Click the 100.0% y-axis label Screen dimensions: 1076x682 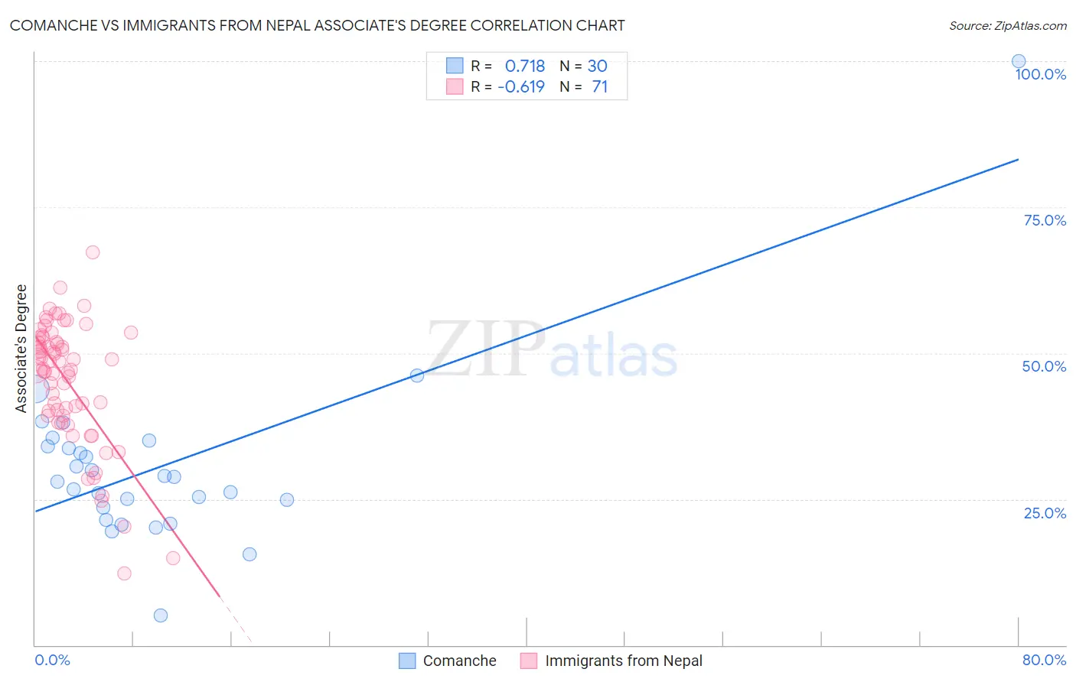(x=1040, y=74)
